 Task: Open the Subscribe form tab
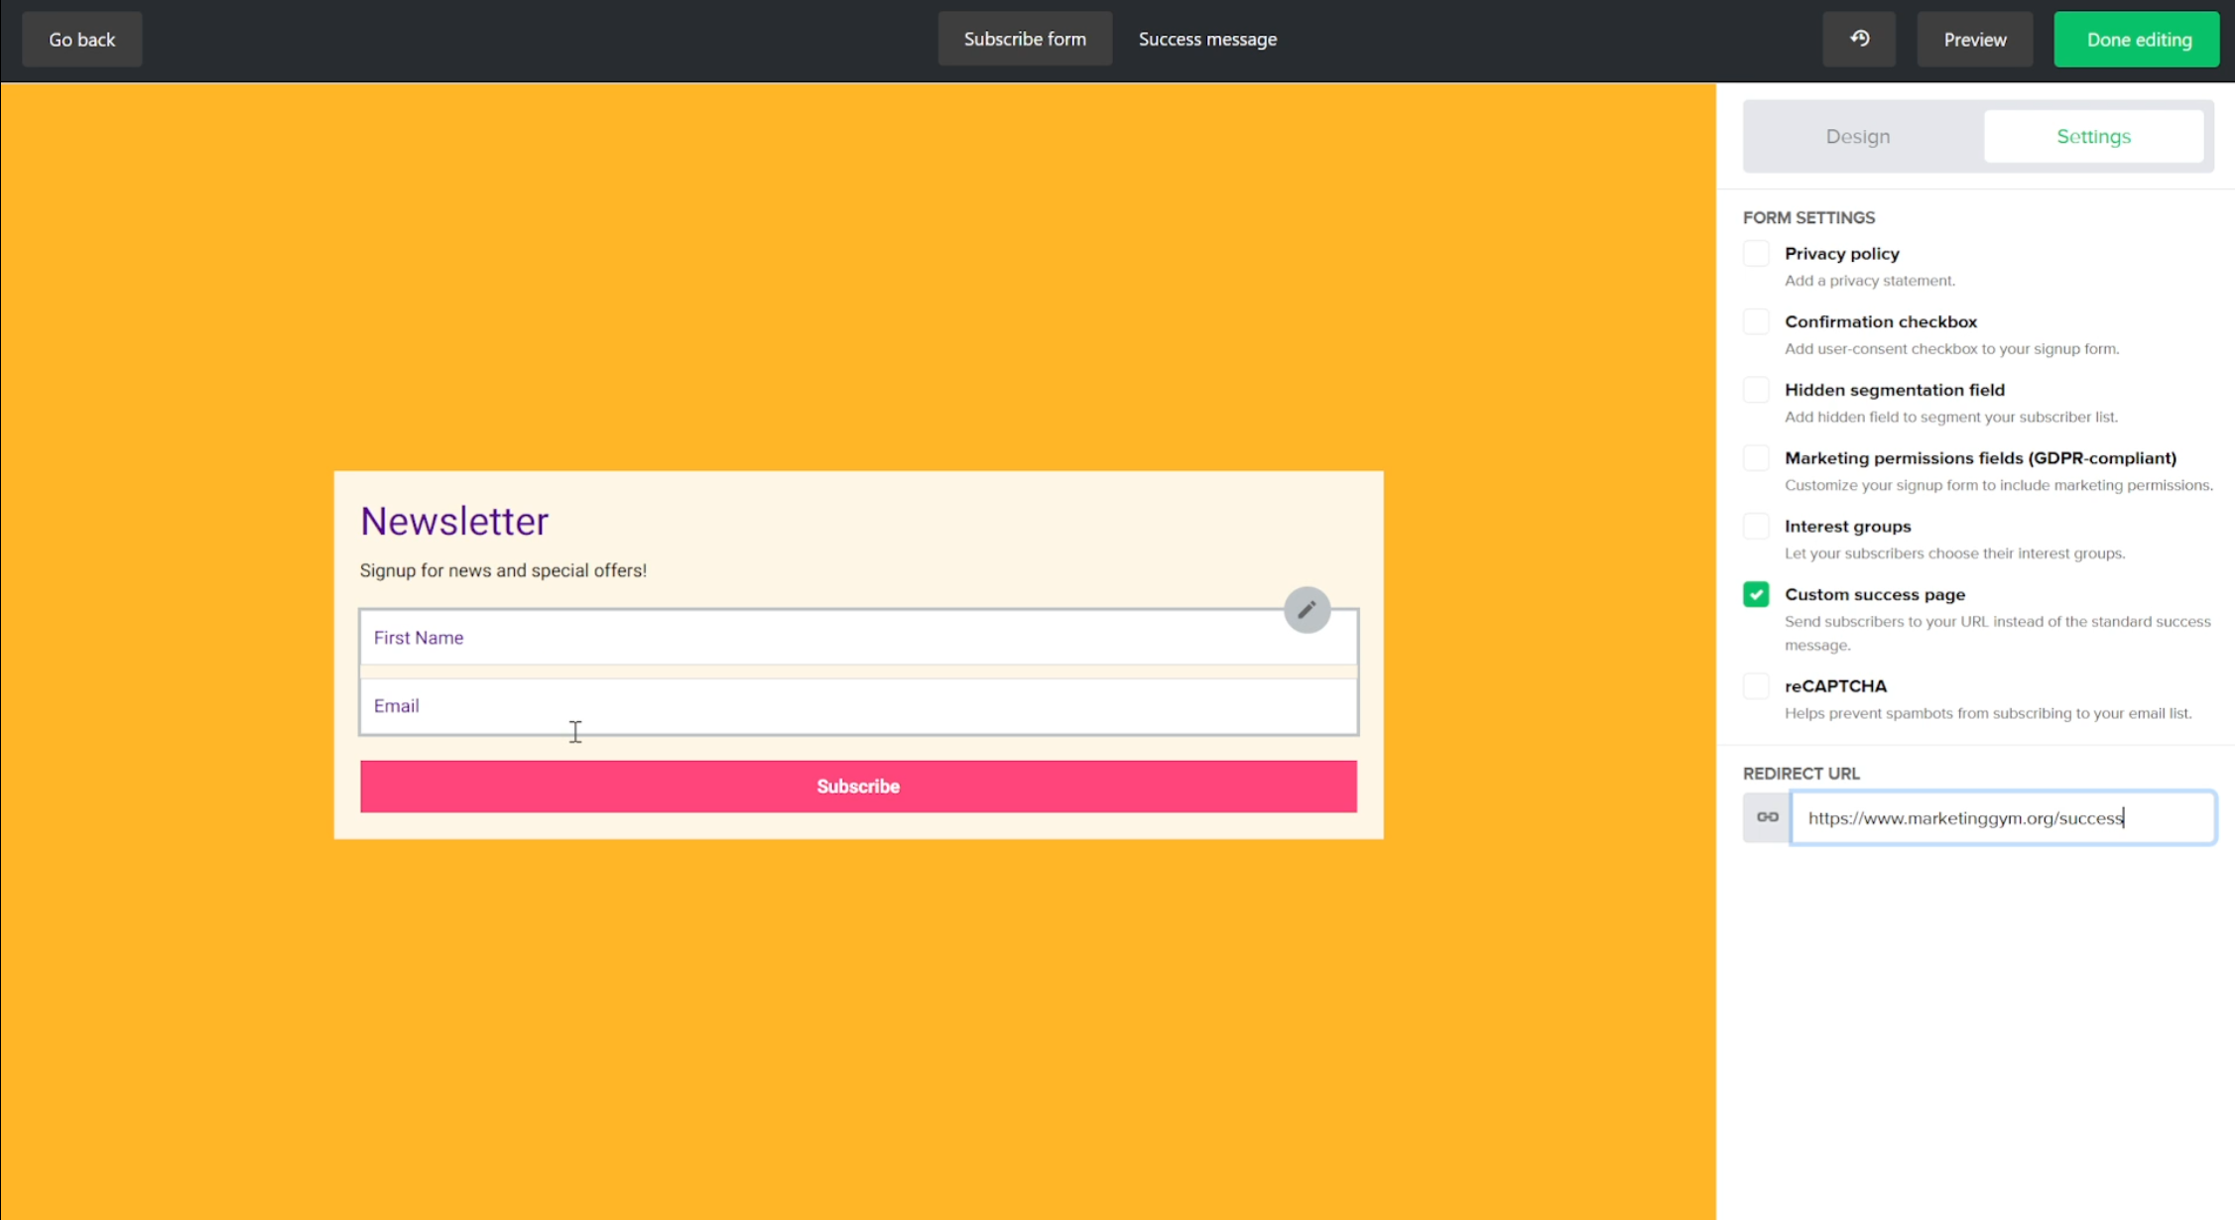(x=1025, y=39)
